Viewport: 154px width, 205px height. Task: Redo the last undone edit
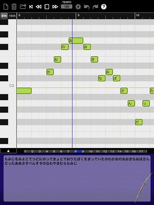[96, 7]
